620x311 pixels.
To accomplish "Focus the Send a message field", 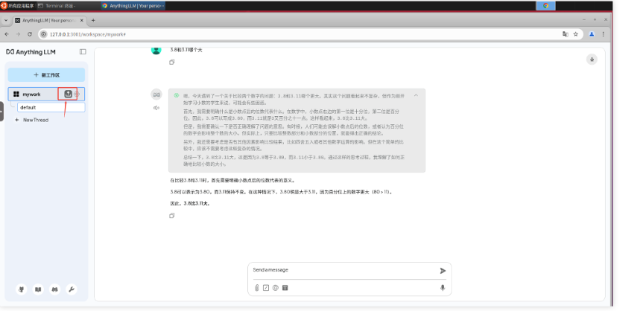I will point(344,270).
